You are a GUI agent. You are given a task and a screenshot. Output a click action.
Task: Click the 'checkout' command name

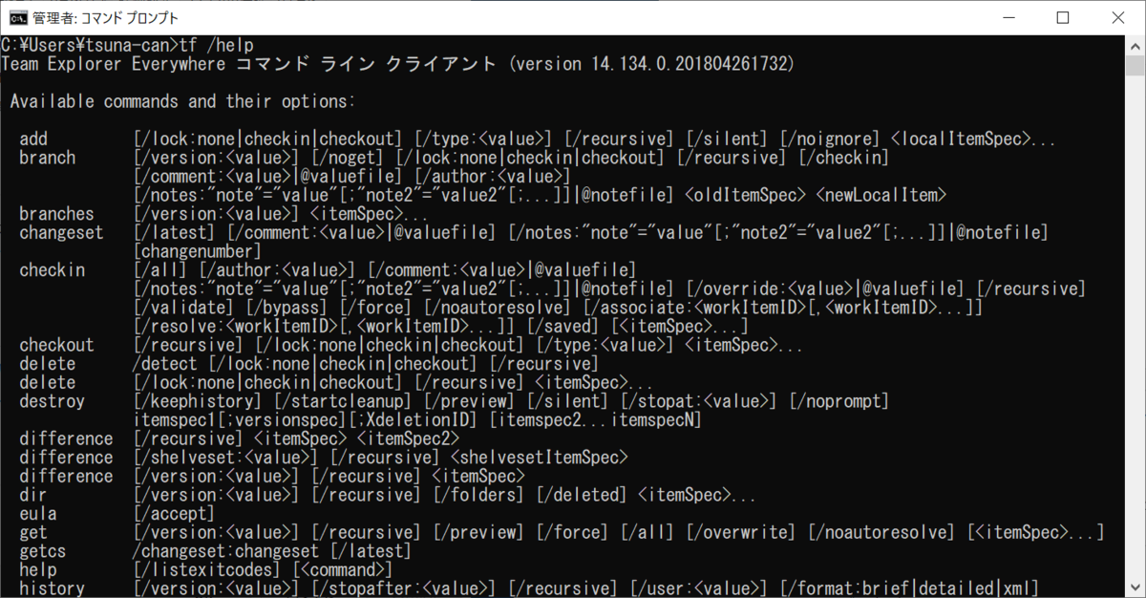(x=56, y=345)
